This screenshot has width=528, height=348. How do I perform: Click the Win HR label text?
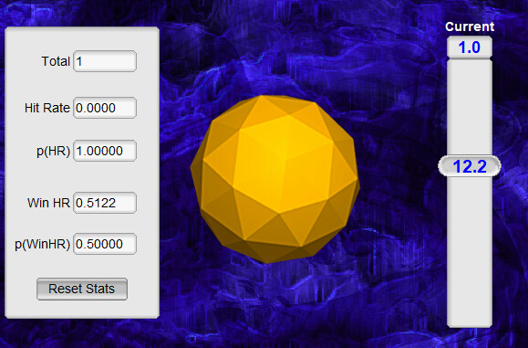[x=48, y=203]
